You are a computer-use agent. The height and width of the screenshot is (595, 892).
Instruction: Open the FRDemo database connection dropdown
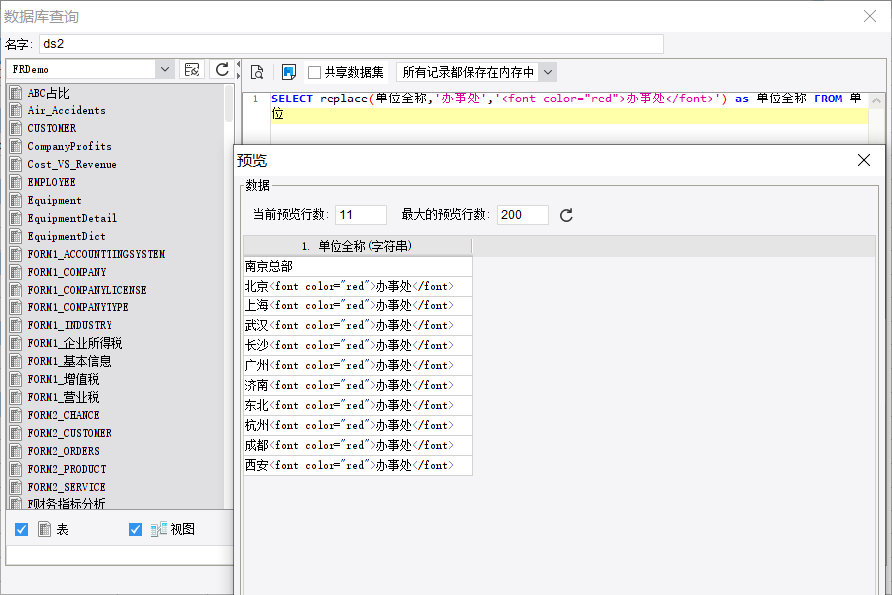coord(165,69)
